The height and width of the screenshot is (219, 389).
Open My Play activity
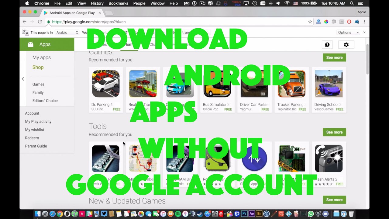coord(38,121)
